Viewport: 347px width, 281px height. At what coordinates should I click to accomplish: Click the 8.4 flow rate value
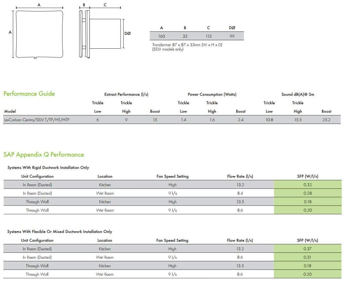point(240,193)
